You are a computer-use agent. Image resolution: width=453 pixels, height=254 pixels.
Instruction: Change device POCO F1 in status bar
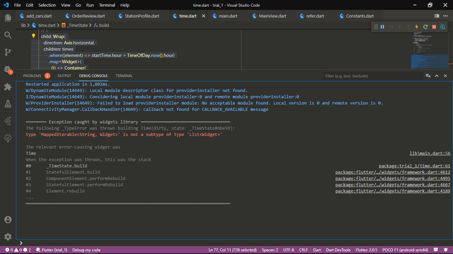click(x=405, y=250)
